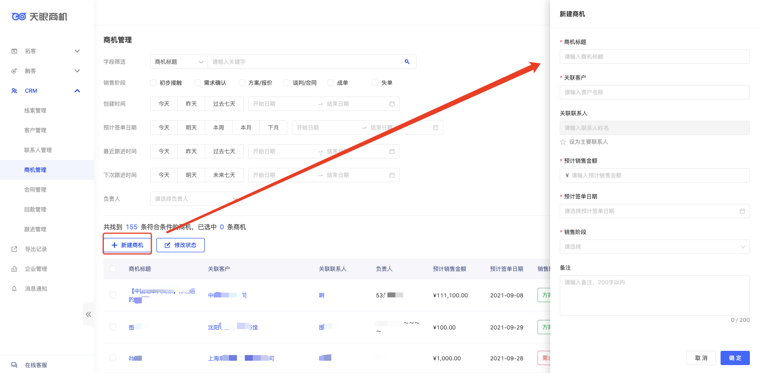Click the 在线客服 chat icon

[x=14, y=365]
